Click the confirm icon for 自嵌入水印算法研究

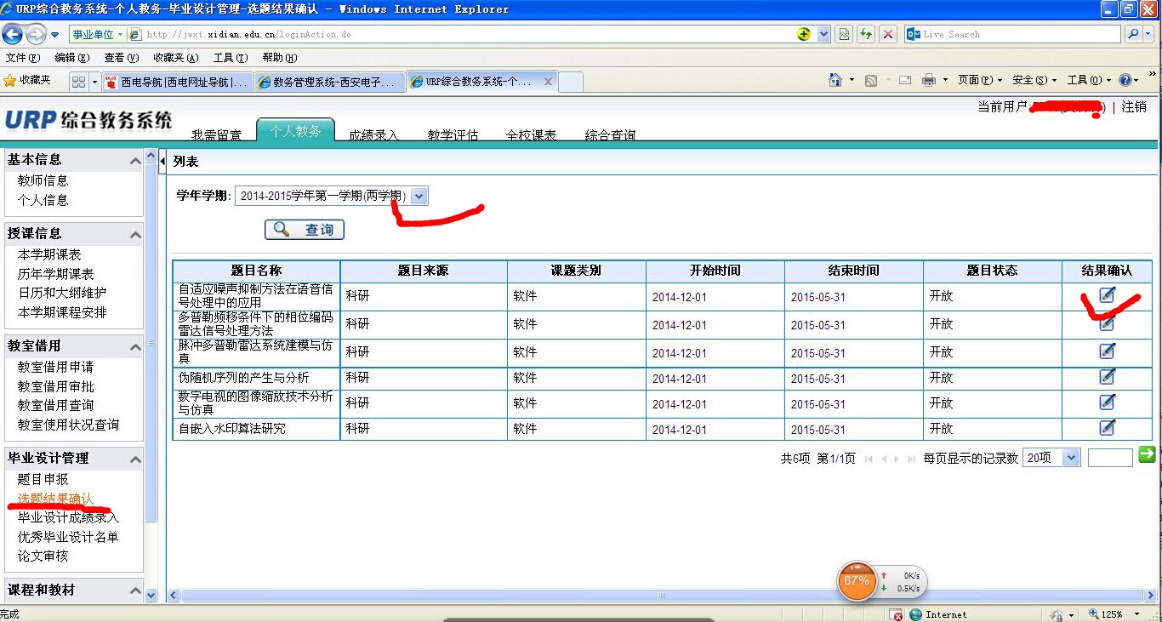[1107, 428]
